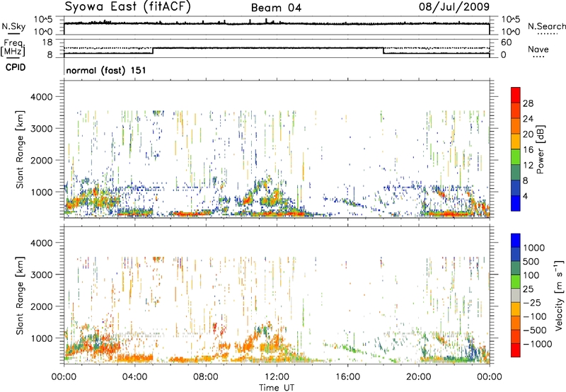Click the '60' Nave axis tick
Viewport: 566px width, 392px height.
pyautogui.click(x=507, y=42)
